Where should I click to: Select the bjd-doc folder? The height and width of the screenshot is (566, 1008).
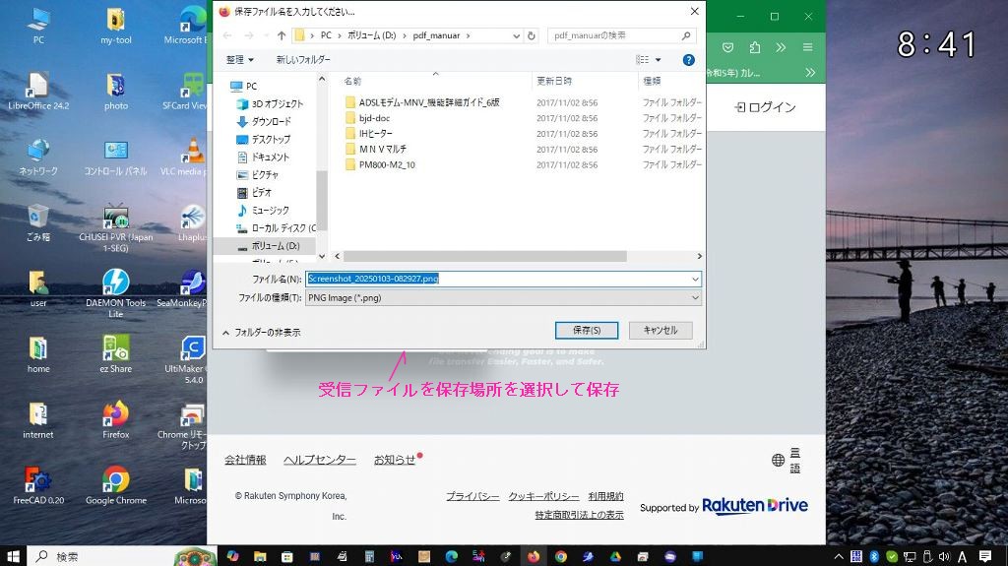pyautogui.click(x=374, y=118)
